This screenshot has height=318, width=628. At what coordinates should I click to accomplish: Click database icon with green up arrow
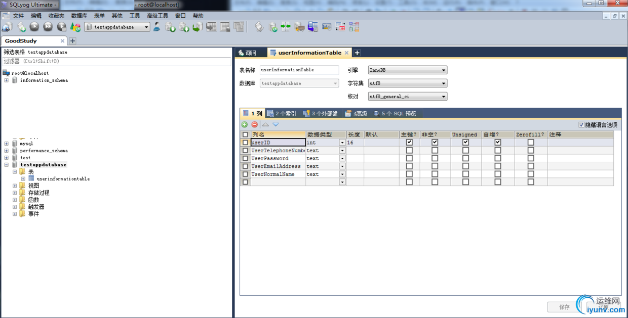pyautogui.click(x=184, y=27)
